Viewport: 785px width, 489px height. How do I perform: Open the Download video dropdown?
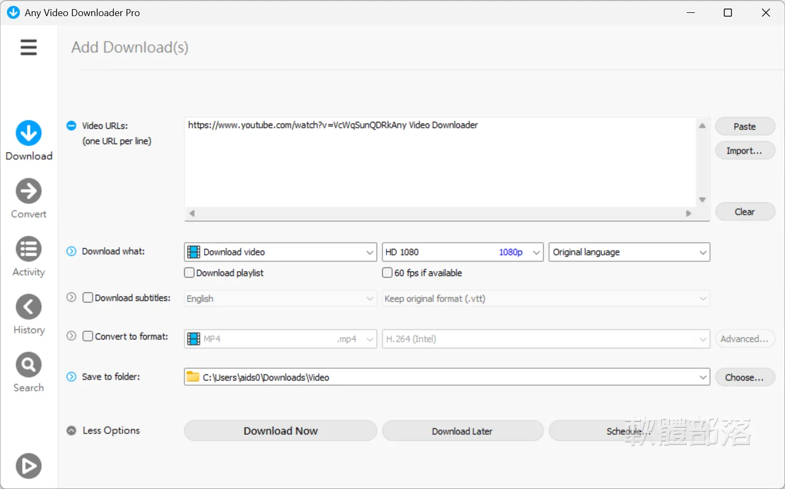coord(281,252)
